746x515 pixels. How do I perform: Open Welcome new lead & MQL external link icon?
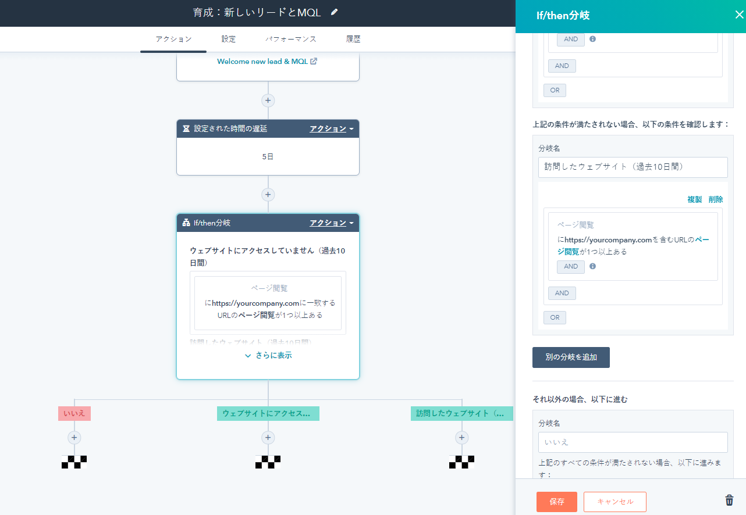[x=314, y=61]
